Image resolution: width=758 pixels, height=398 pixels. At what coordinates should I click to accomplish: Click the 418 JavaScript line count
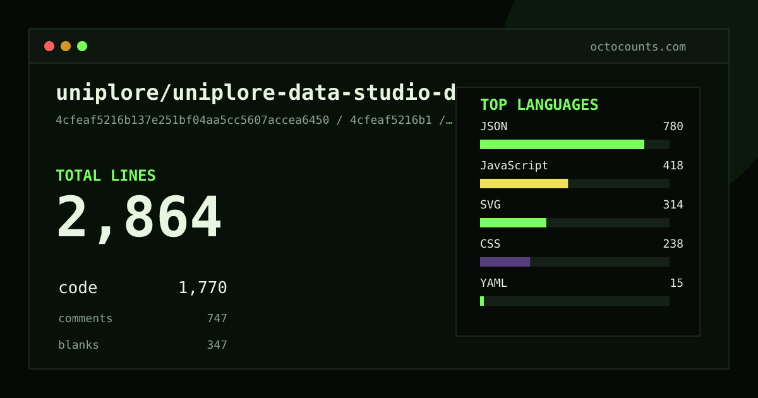(x=673, y=166)
